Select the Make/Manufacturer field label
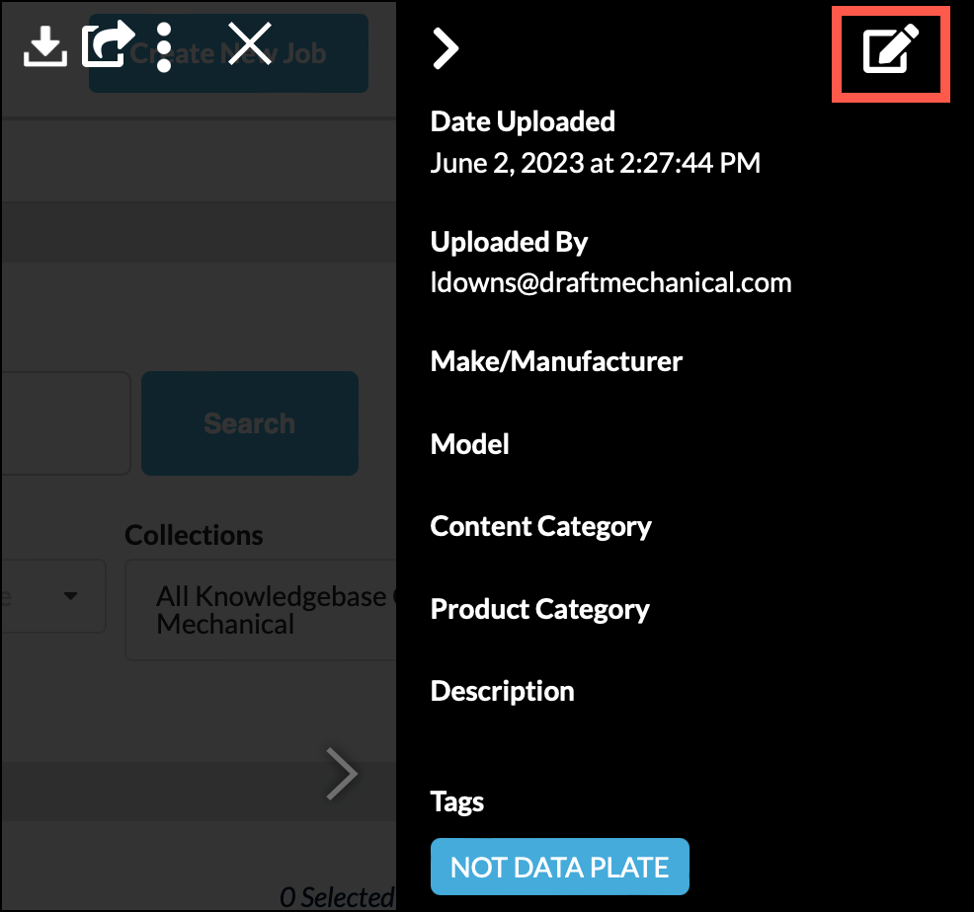Screen dimensions: 974x912 point(556,361)
